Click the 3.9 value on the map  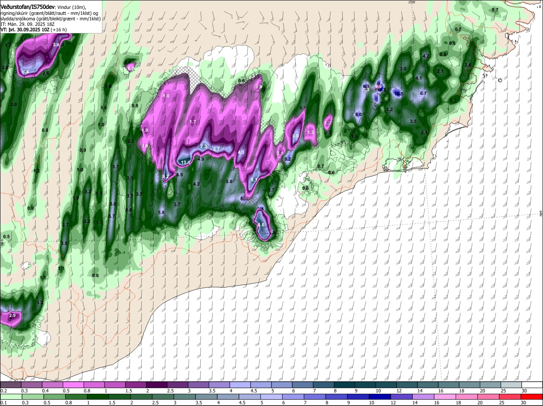coord(64,243)
